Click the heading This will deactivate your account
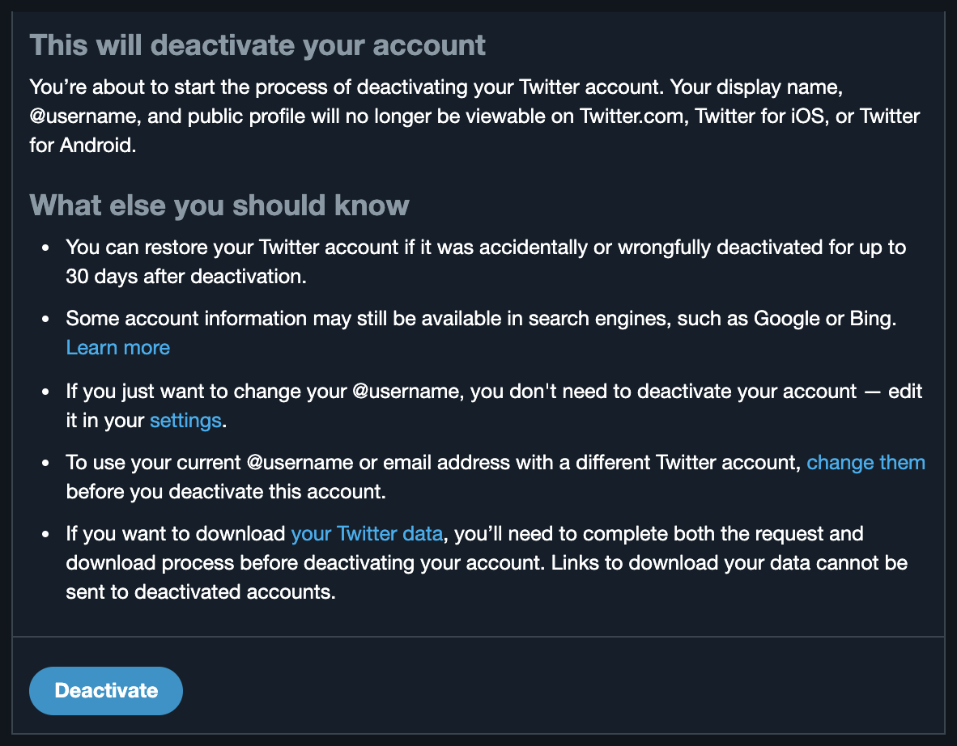This screenshot has width=957, height=746. coord(257,45)
